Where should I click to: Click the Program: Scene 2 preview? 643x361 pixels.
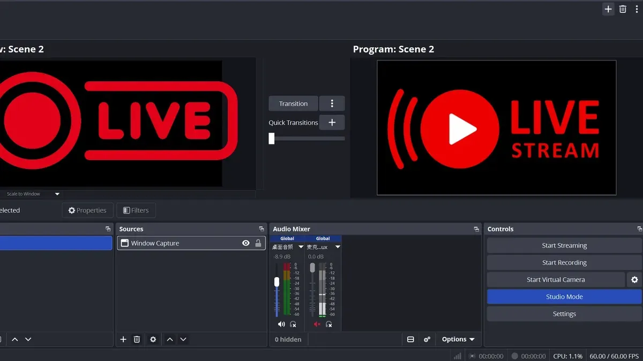pos(496,127)
